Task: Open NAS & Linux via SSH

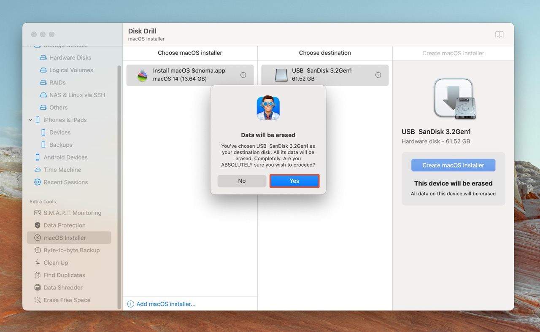Action: (x=77, y=95)
